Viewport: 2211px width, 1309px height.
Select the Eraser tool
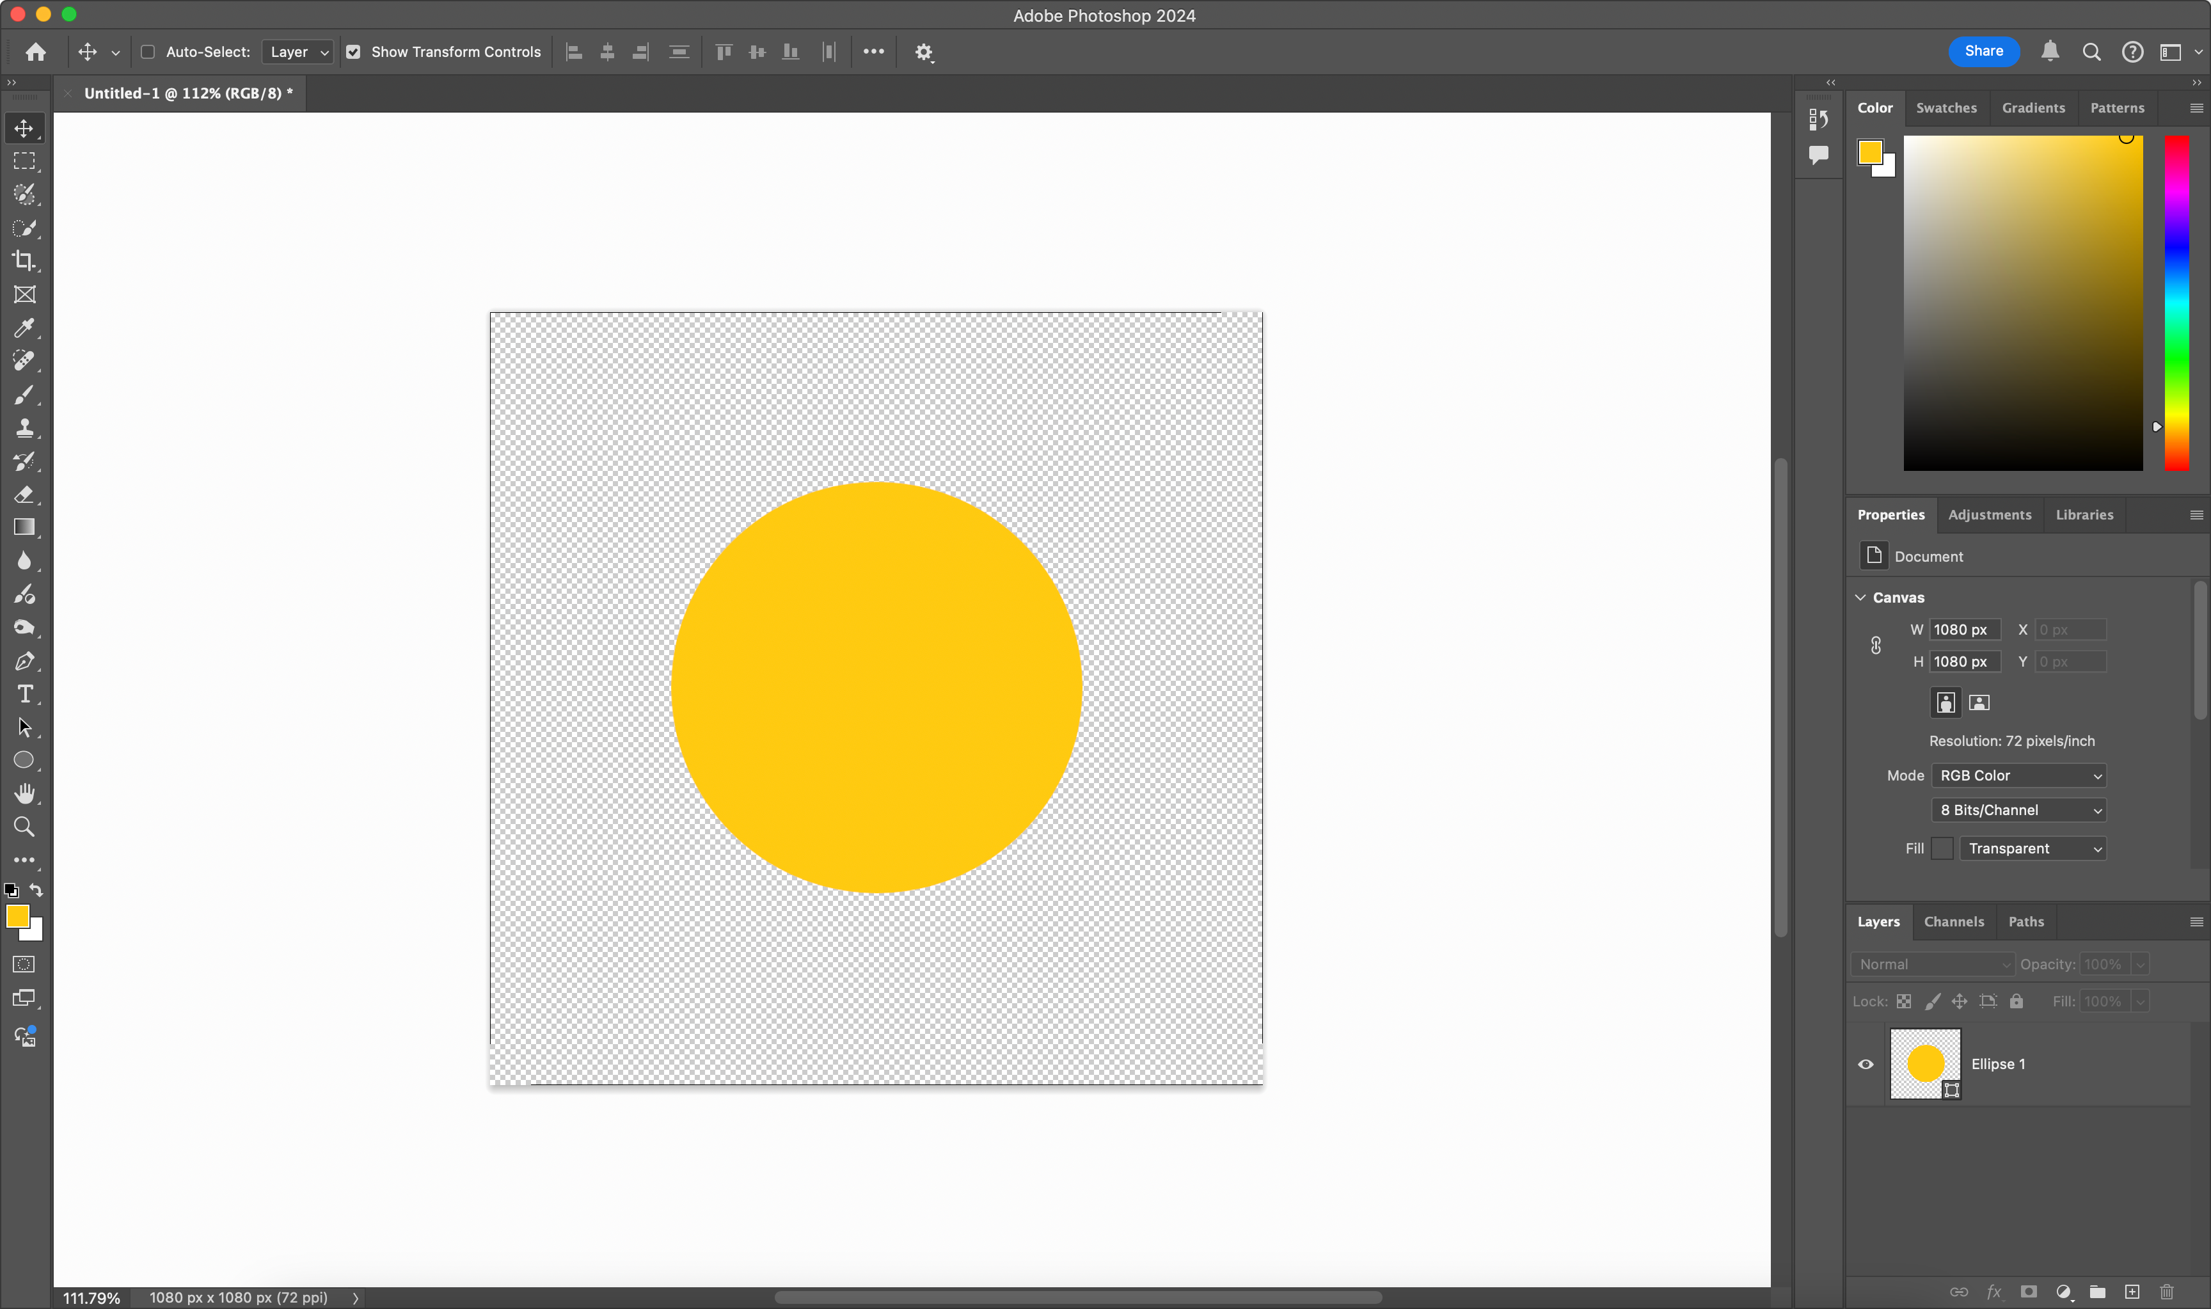click(x=24, y=494)
